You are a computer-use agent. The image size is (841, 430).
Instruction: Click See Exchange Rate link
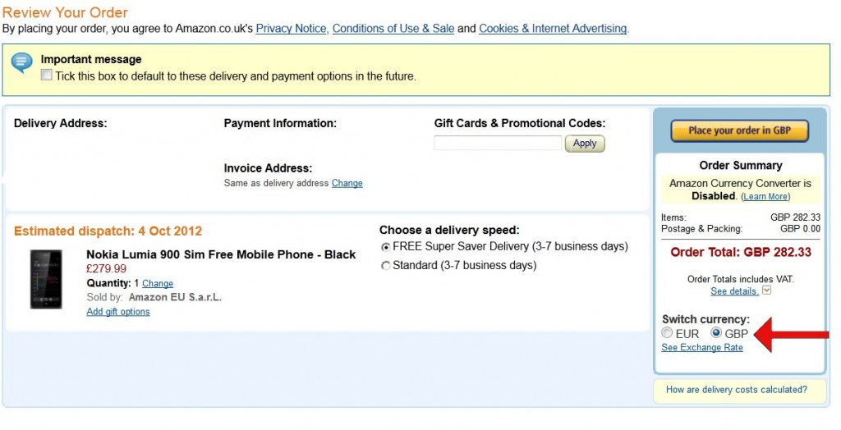(702, 348)
